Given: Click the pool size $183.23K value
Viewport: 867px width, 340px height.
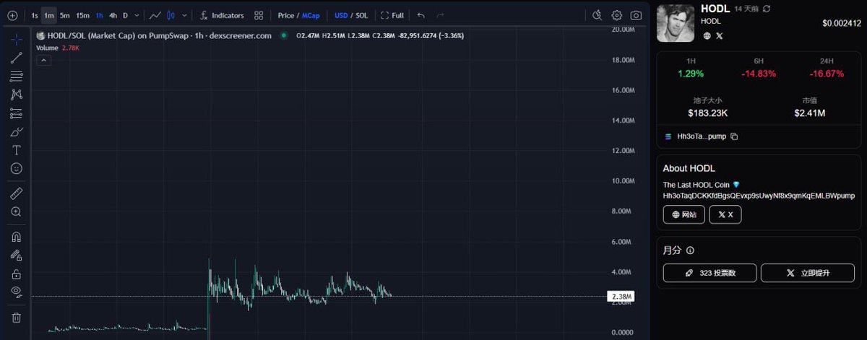Looking at the screenshot, I should coord(707,113).
